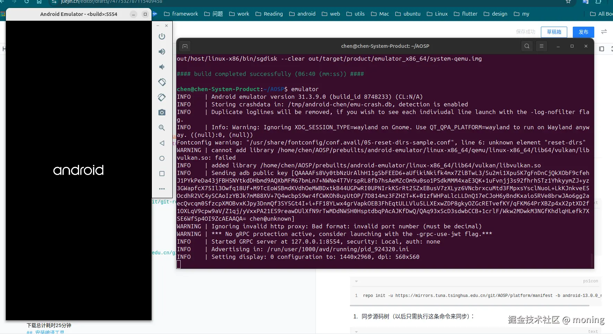Open the my bookmarks folder

tap(521, 14)
